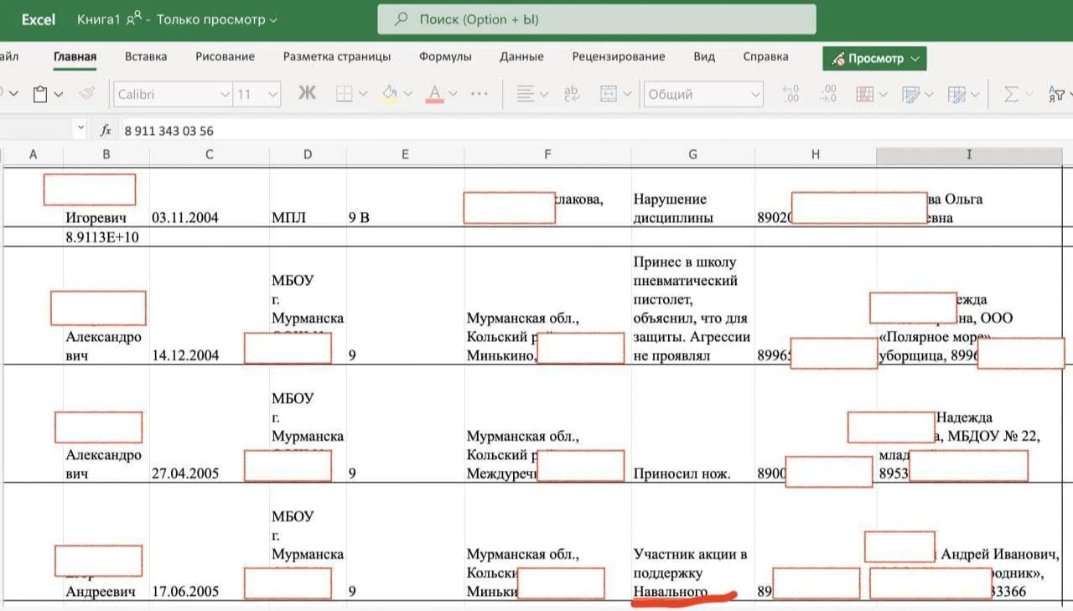Click the Borders grid icon
The width and height of the screenshot is (1073, 611).
tap(344, 94)
